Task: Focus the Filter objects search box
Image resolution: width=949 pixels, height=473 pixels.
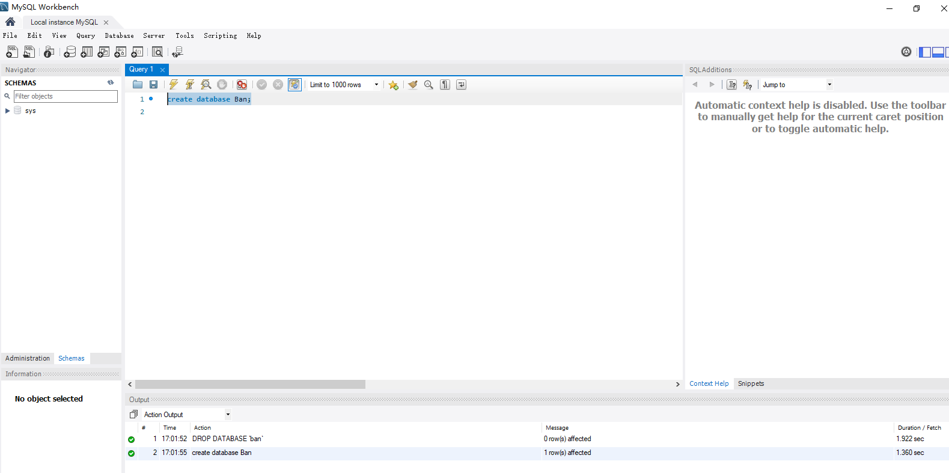Action: point(66,96)
